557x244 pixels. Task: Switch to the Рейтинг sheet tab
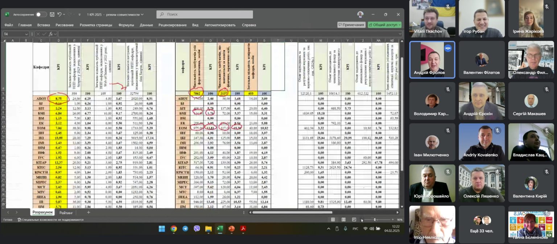(x=66, y=213)
